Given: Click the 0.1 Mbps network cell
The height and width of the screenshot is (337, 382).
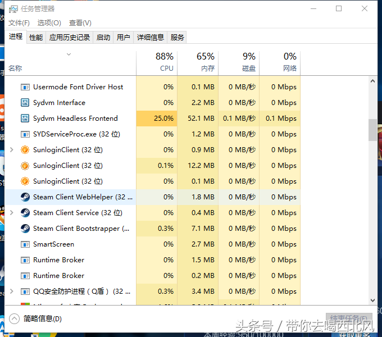Looking at the screenshot, I should tap(280, 119).
